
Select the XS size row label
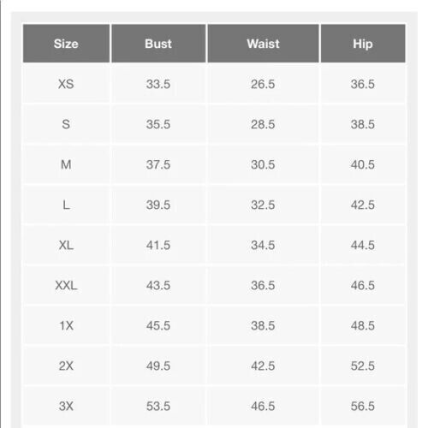point(66,84)
